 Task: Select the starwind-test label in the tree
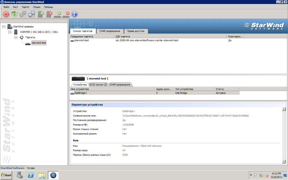pos(39,43)
